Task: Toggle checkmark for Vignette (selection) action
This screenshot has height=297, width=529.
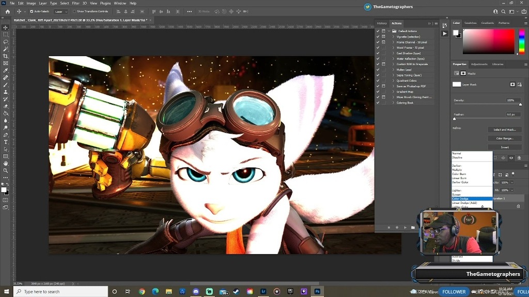Action: [378, 37]
